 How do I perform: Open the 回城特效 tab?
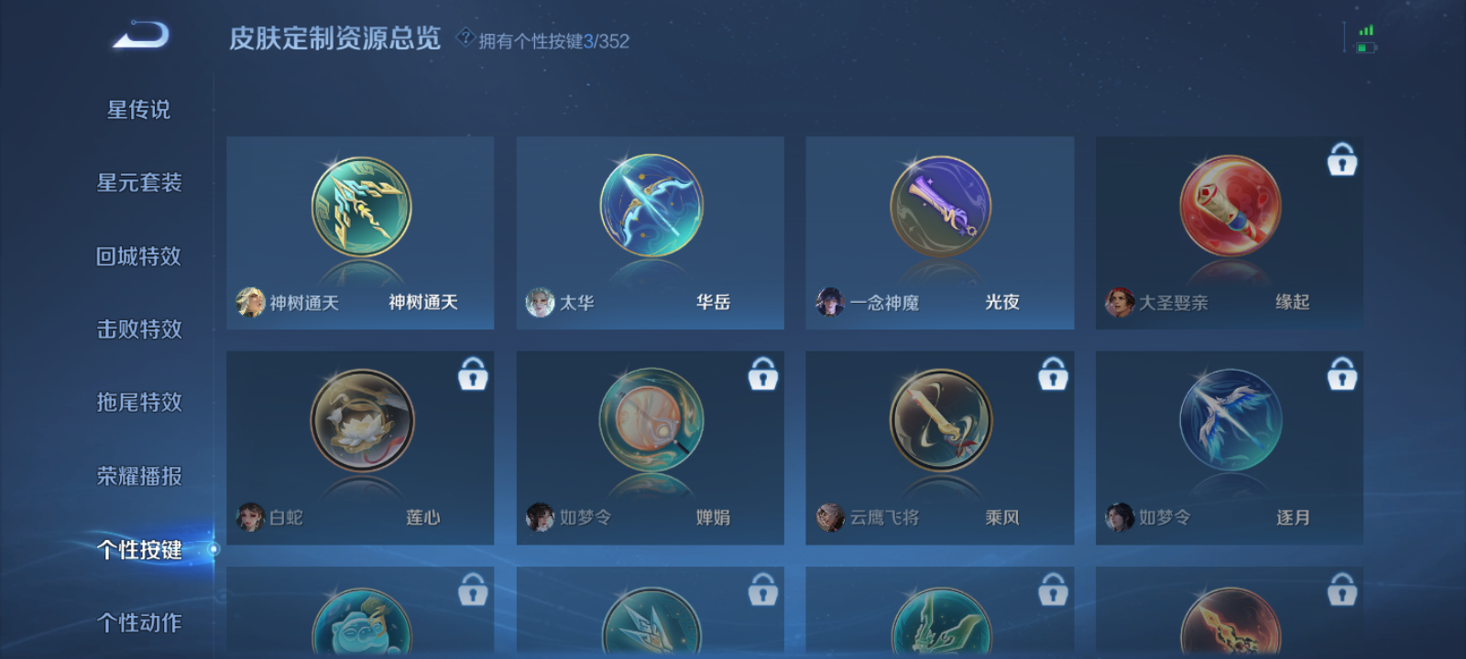(139, 256)
